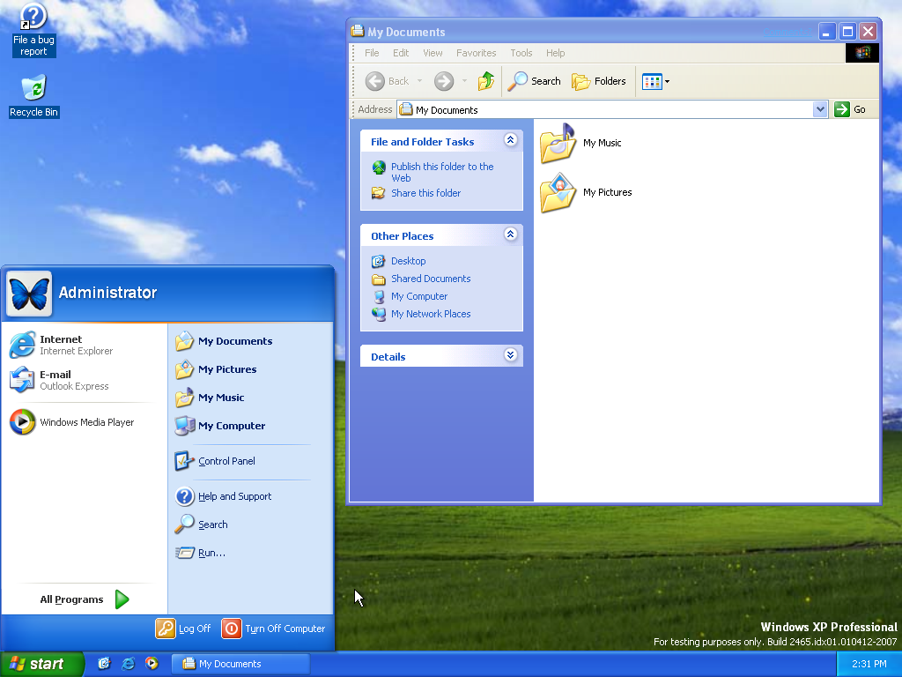Toggle the Folders pane button
Screen dimensions: 902x677
coord(599,81)
